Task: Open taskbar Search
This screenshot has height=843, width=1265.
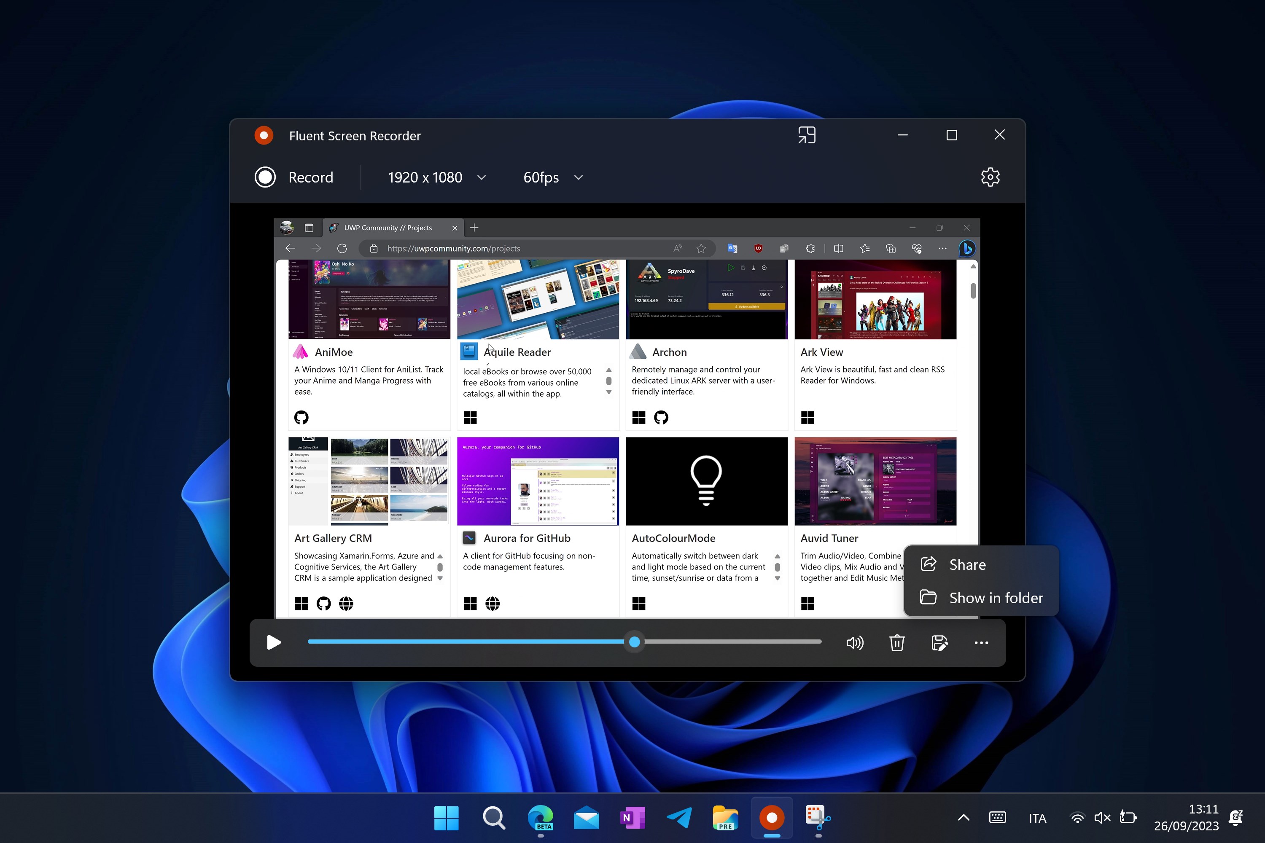Action: click(x=493, y=818)
